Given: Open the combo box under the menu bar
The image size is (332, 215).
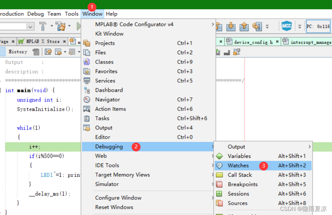Looking at the screenshot, I should [x=17, y=26].
